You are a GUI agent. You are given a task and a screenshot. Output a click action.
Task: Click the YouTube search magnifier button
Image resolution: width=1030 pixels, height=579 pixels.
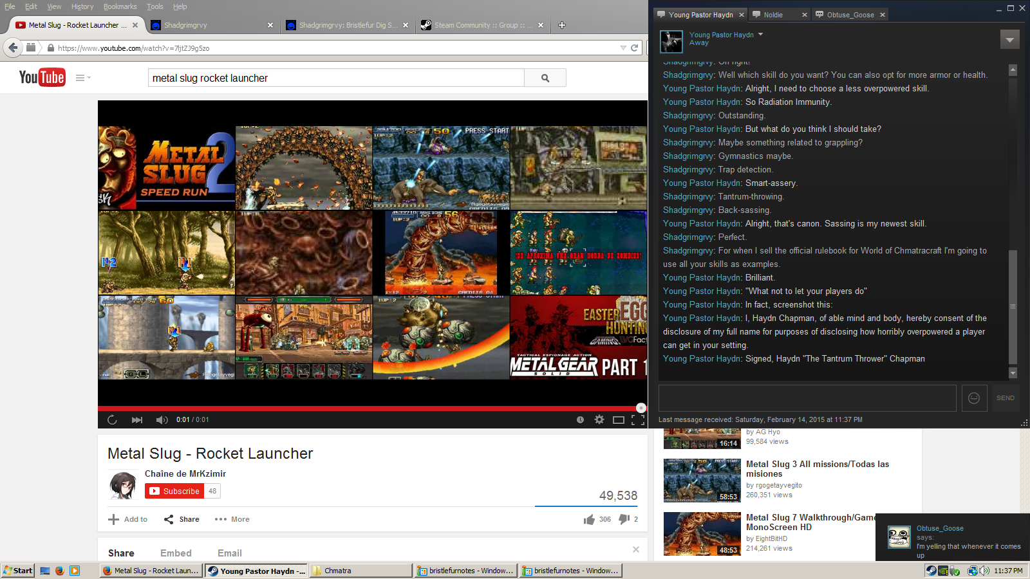[x=545, y=78]
